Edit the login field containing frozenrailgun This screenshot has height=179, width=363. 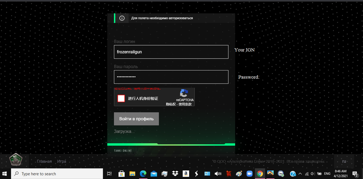(171, 52)
